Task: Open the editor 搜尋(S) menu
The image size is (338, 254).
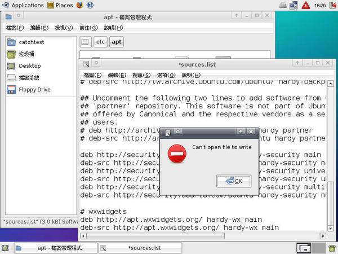Action: click(x=141, y=75)
